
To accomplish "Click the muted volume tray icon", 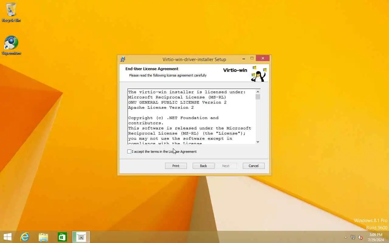I will pyautogui.click(x=360, y=237).
